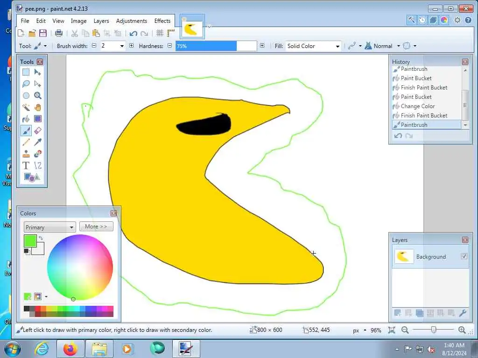Select the Color Picker eyedropper tool
The image size is (478, 358).
pos(37,142)
